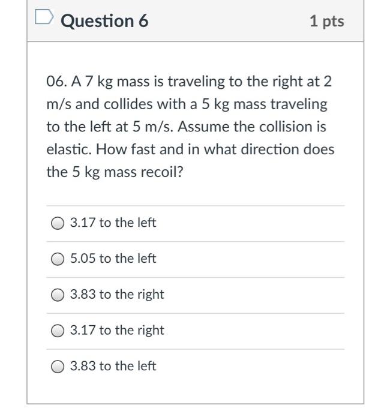Click the word 'elastic' in the question
375x420 pixels.
point(67,149)
